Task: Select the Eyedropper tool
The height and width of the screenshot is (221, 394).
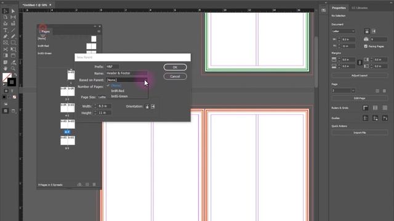Action: [13, 62]
